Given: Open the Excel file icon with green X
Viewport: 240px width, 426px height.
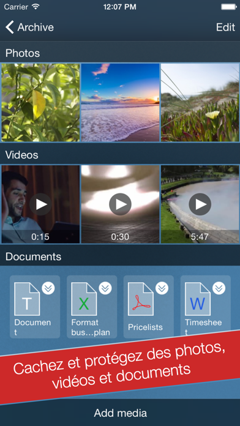Looking at the screenshot, I should coord(84,299).
